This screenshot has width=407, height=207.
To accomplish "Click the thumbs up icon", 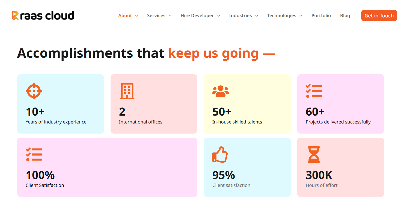I will pyautogui.click(x=220, y=154).
